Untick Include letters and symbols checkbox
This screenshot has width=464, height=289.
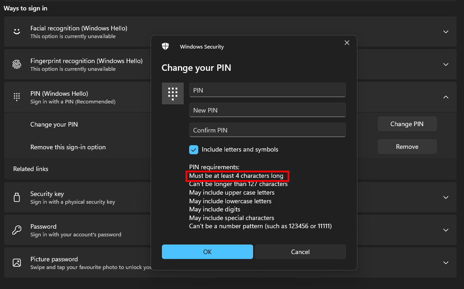click(x=194, y=150)
